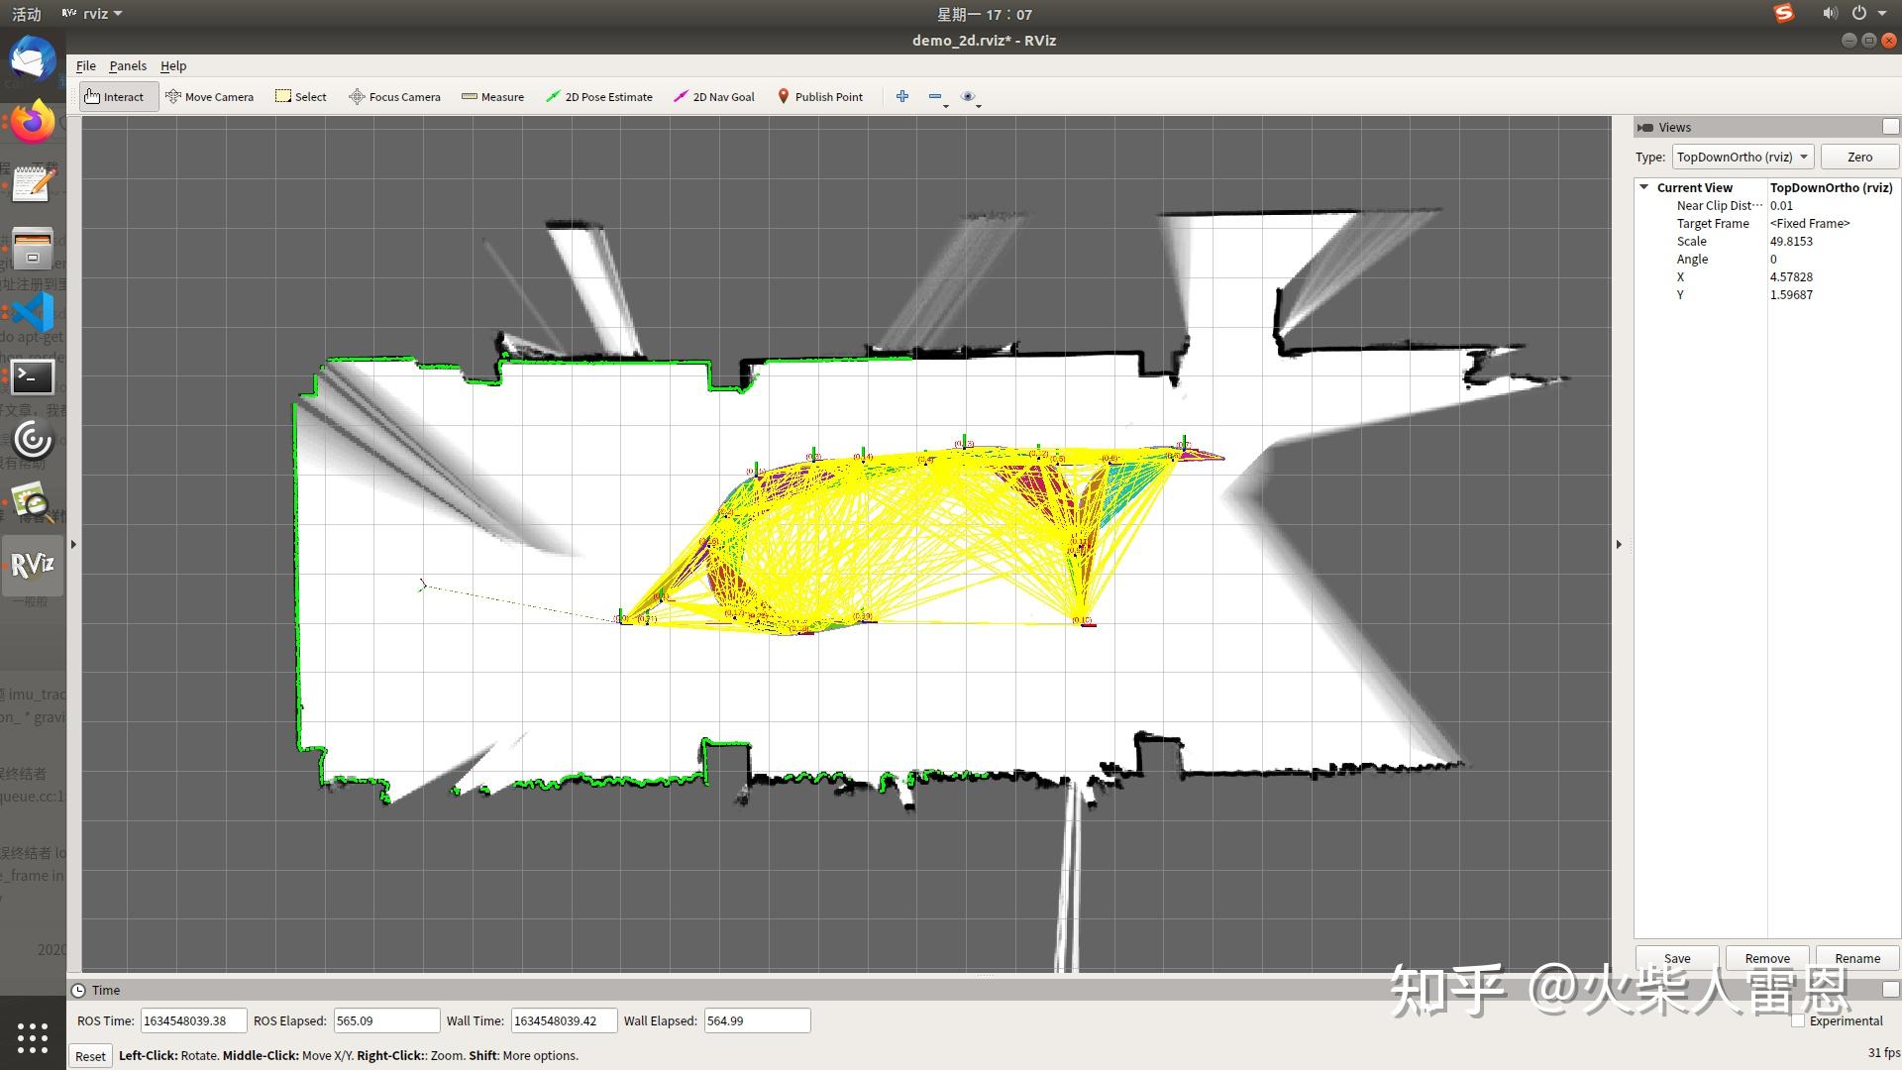Toggle the Experimental checkbox
Viewport: 1902px width, 1070px height.
[1797, 1020]
